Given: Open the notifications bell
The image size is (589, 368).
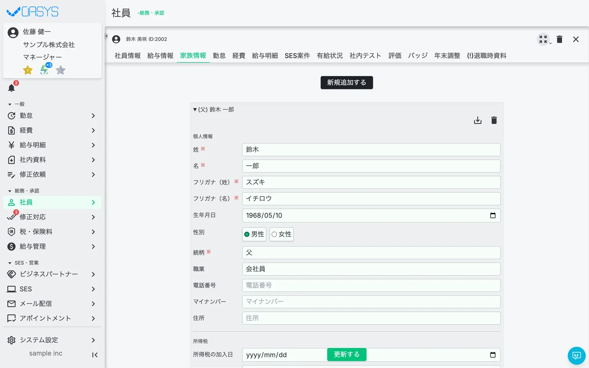Looking at the screenshot, I should [x=11, y=88].
